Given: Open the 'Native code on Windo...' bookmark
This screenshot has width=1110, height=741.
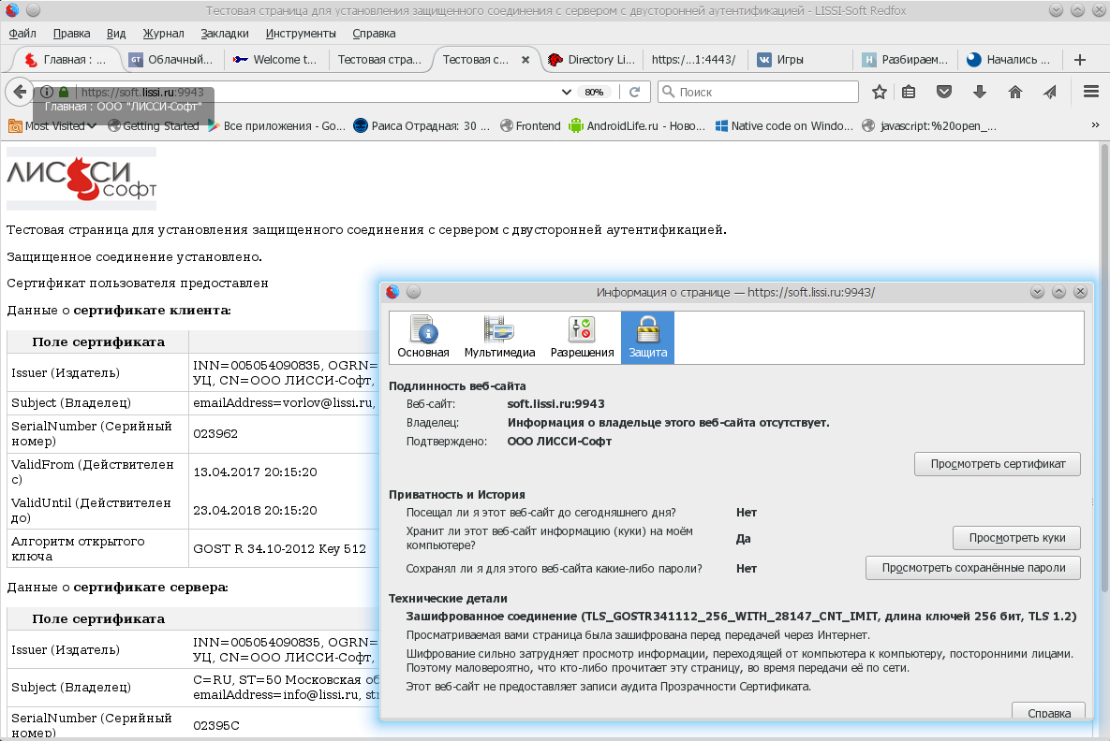Looking at the screenshot, I should (784, 126).
